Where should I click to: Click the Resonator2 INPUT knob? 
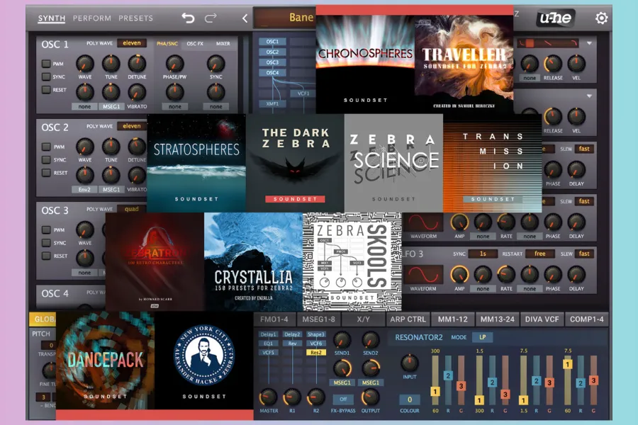[409, 363]
